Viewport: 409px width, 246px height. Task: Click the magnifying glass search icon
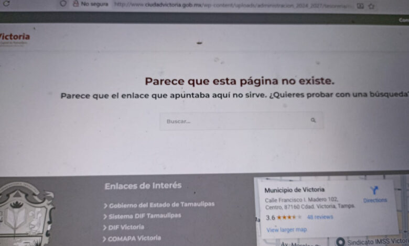(313, 120)
